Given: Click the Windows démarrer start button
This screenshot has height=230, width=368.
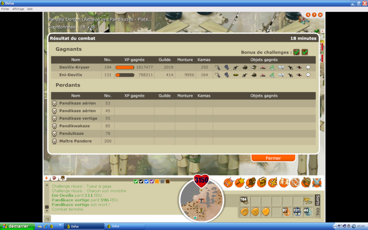Looking at the screenshot, I should (x=17, y=226).
